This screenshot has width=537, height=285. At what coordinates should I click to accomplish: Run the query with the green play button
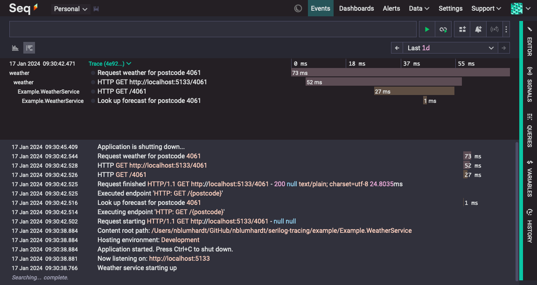pyautogui.click(x=427, y=29)
